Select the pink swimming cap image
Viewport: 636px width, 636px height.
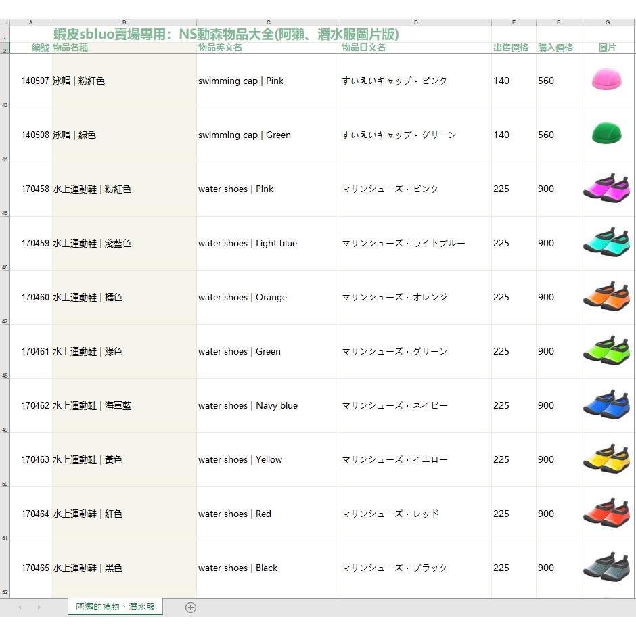[x=606, y=79]
